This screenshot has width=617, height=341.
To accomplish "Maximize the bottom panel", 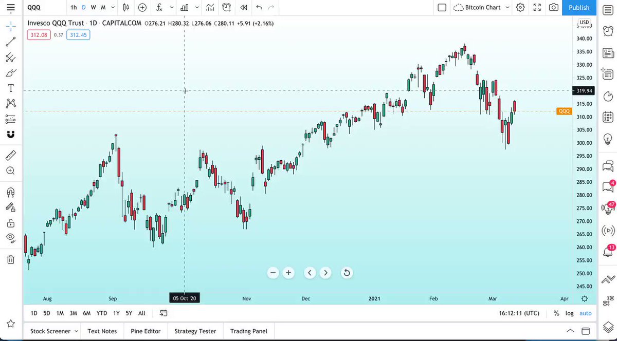I will [x=586, y=331].
